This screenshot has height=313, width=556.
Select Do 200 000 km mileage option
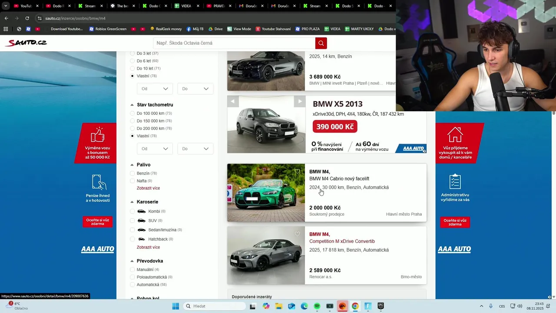(x=133, y=128)
